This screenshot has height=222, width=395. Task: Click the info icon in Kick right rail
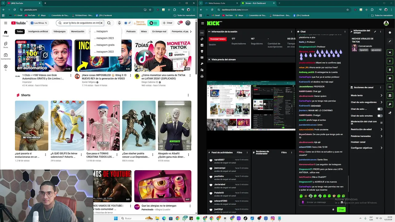point(390,32)
